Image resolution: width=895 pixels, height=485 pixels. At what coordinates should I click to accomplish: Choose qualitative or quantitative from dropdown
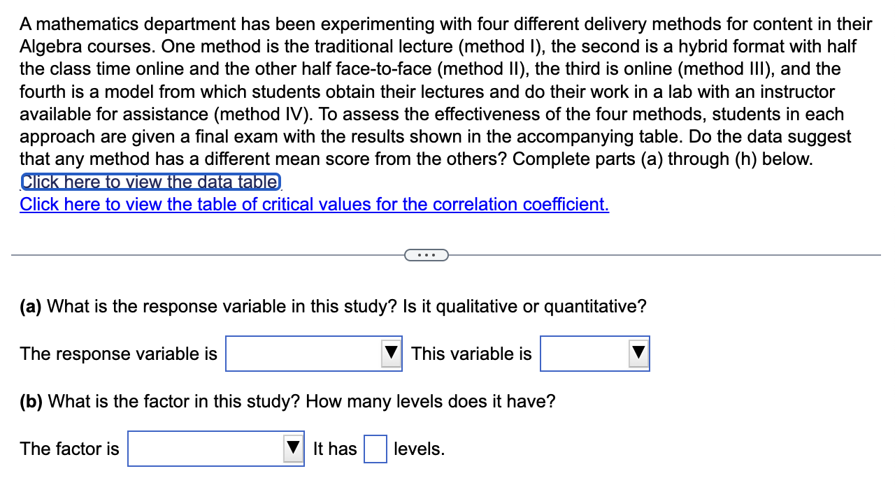click(x=594, y=354)
